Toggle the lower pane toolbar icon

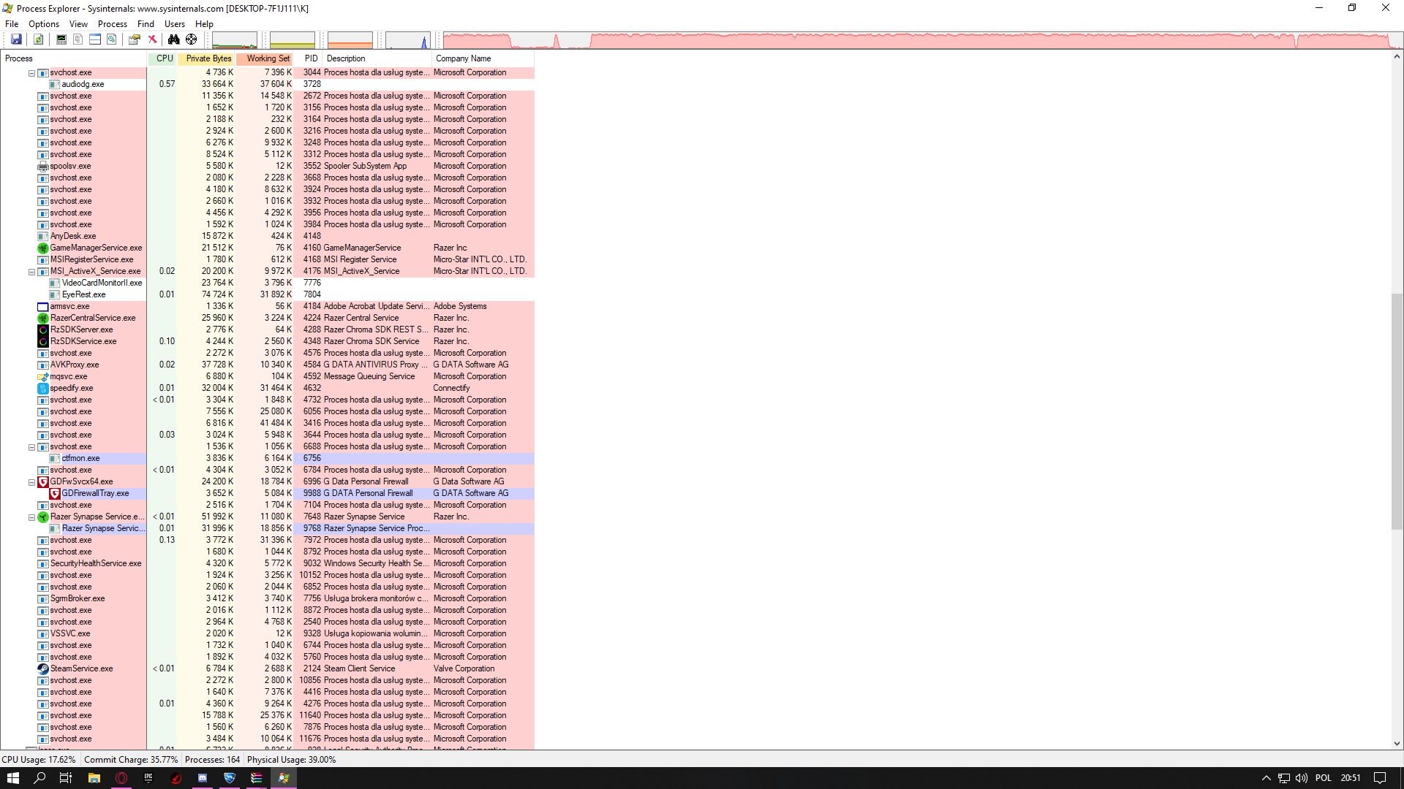click(x=95, y=39)
